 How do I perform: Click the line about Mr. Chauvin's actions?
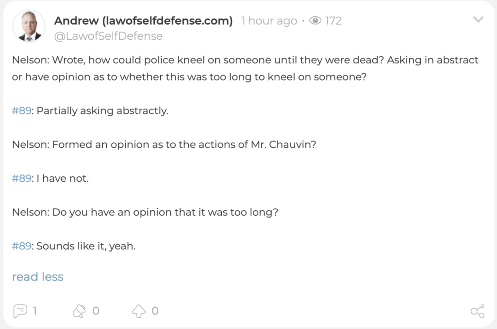(x=164, y=144)
